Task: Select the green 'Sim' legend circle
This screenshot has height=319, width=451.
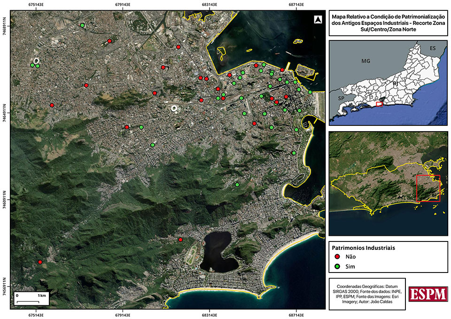Action: pos(336,266)
